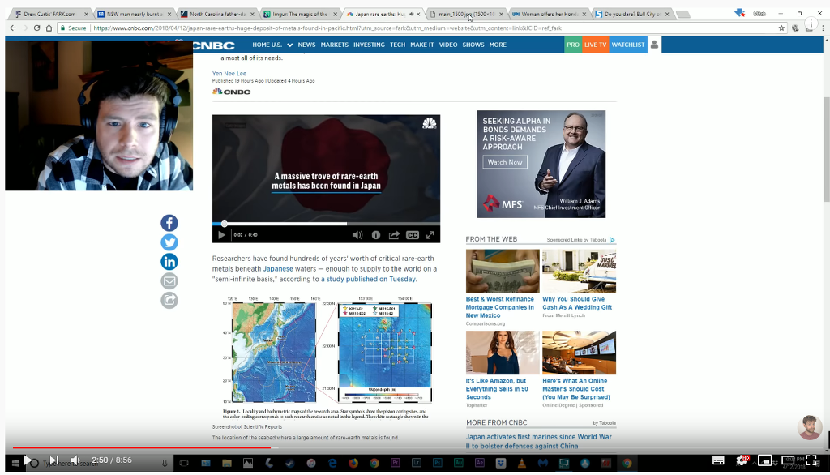Share the CNBC embedded video
Image resolution: width=830 pixels, height=475 pixels.
[x=394, y=235]
